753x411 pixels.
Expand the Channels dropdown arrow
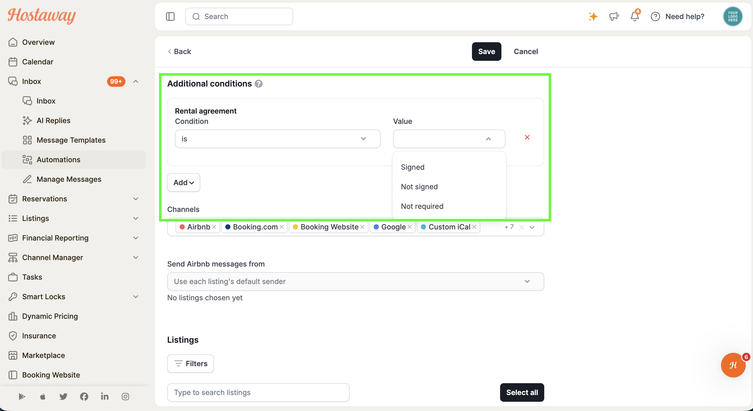(532, 227)
